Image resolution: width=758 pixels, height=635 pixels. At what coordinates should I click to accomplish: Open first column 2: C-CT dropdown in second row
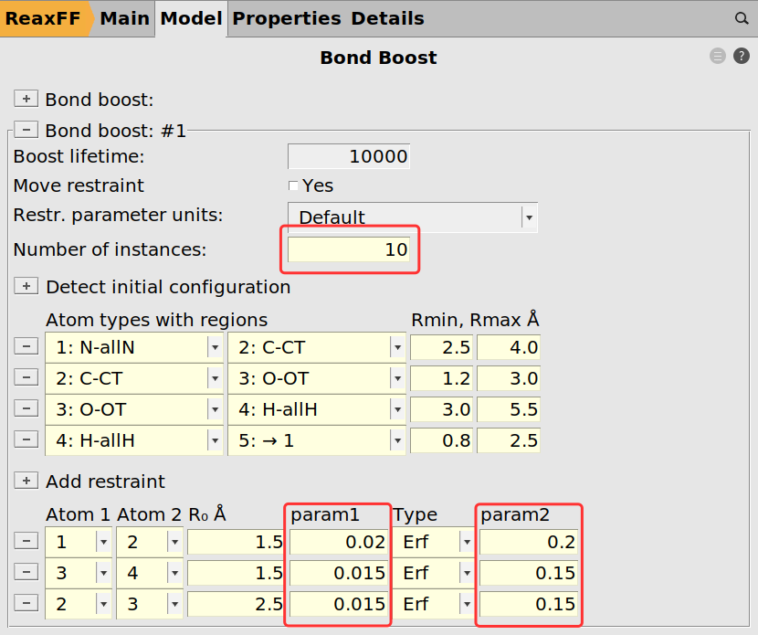click(134, 378)
